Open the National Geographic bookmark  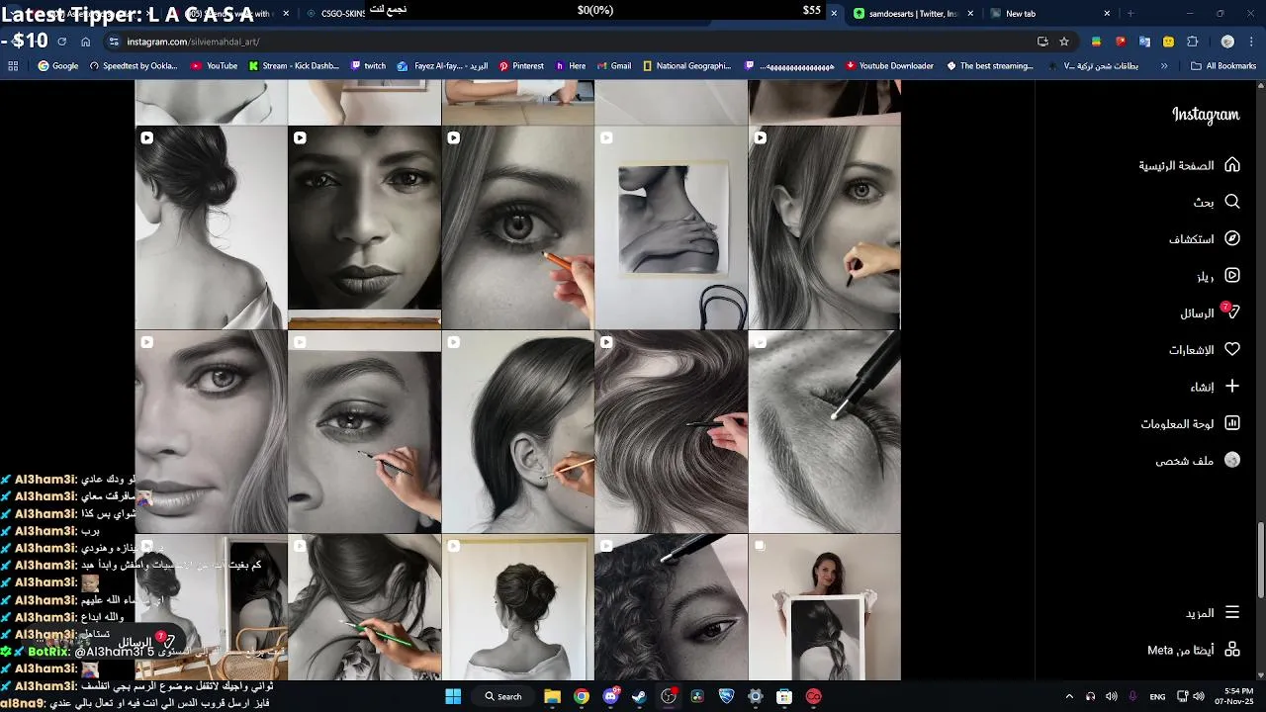pyautogui.click(x=687, y=66)
